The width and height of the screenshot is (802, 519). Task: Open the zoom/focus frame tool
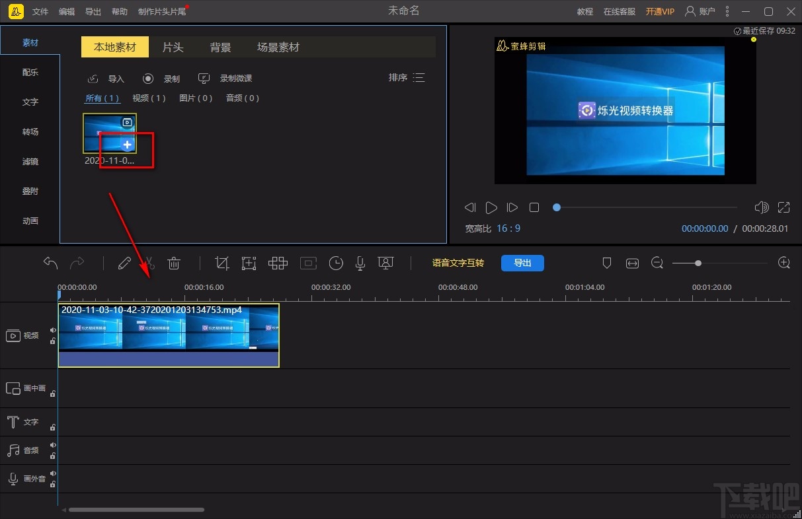pyautogui.click(x=249, y=263)
